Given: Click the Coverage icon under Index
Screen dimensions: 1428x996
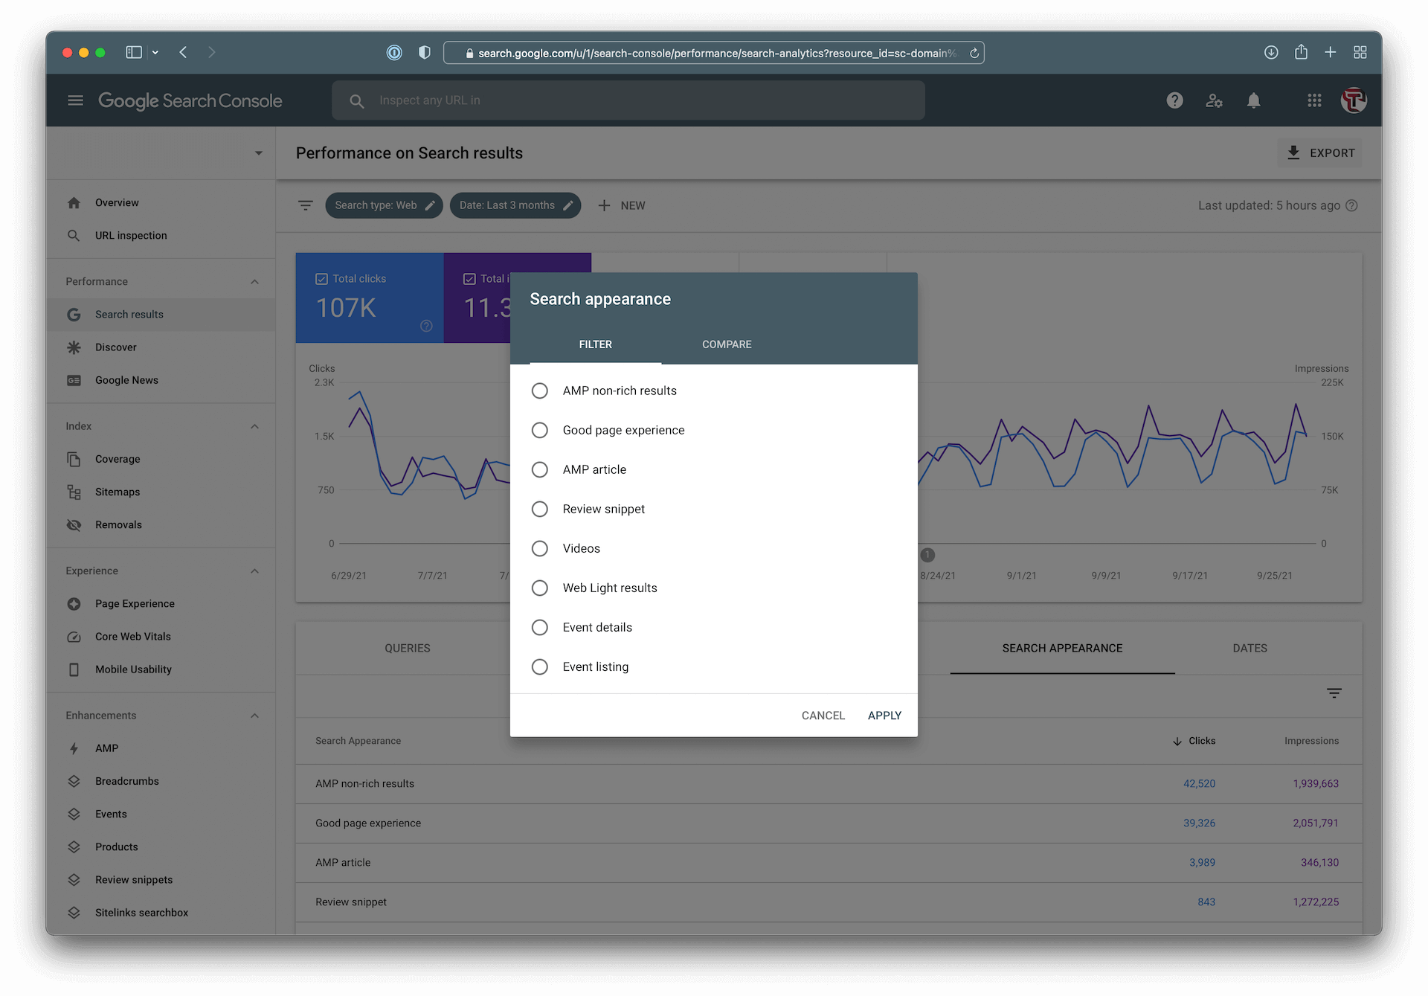Looking at the screenshot, I should coord(74,458).
